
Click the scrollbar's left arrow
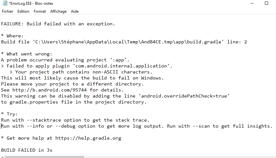tap(2, 157)
